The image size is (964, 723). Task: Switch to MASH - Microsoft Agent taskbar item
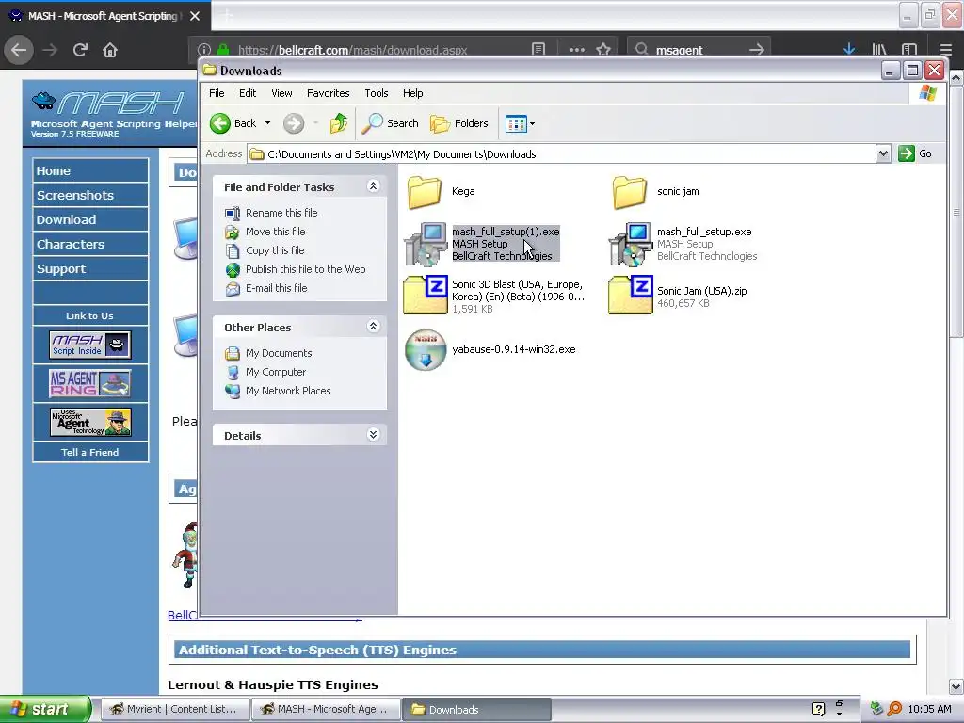point(326,709)
